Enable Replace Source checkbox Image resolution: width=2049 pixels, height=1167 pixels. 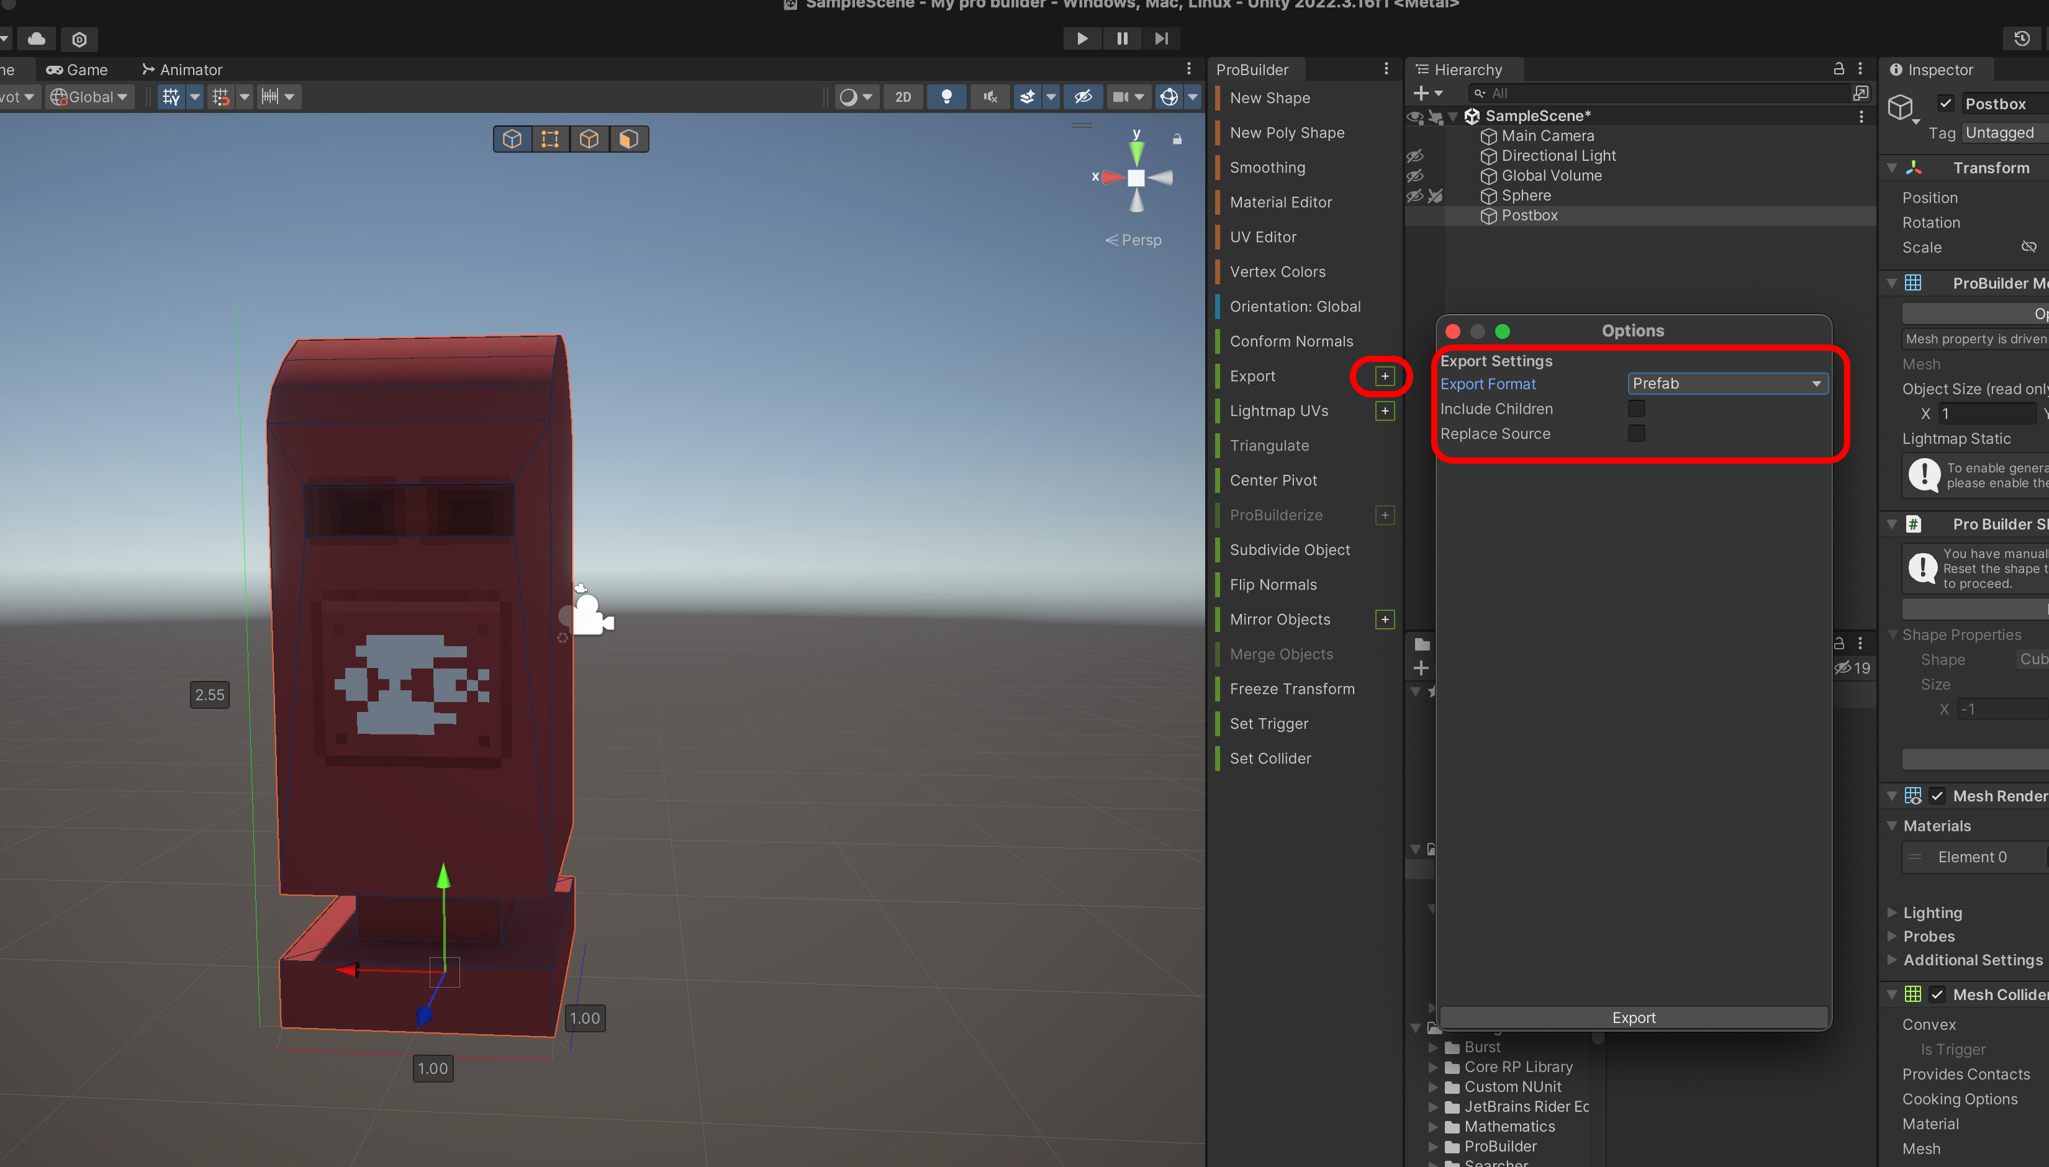coord(1636,434)
